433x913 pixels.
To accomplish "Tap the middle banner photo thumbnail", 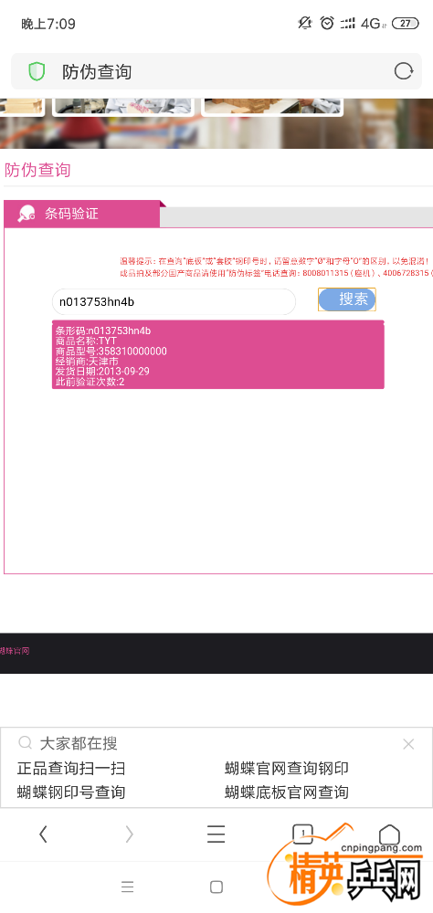I will [123, 107].
